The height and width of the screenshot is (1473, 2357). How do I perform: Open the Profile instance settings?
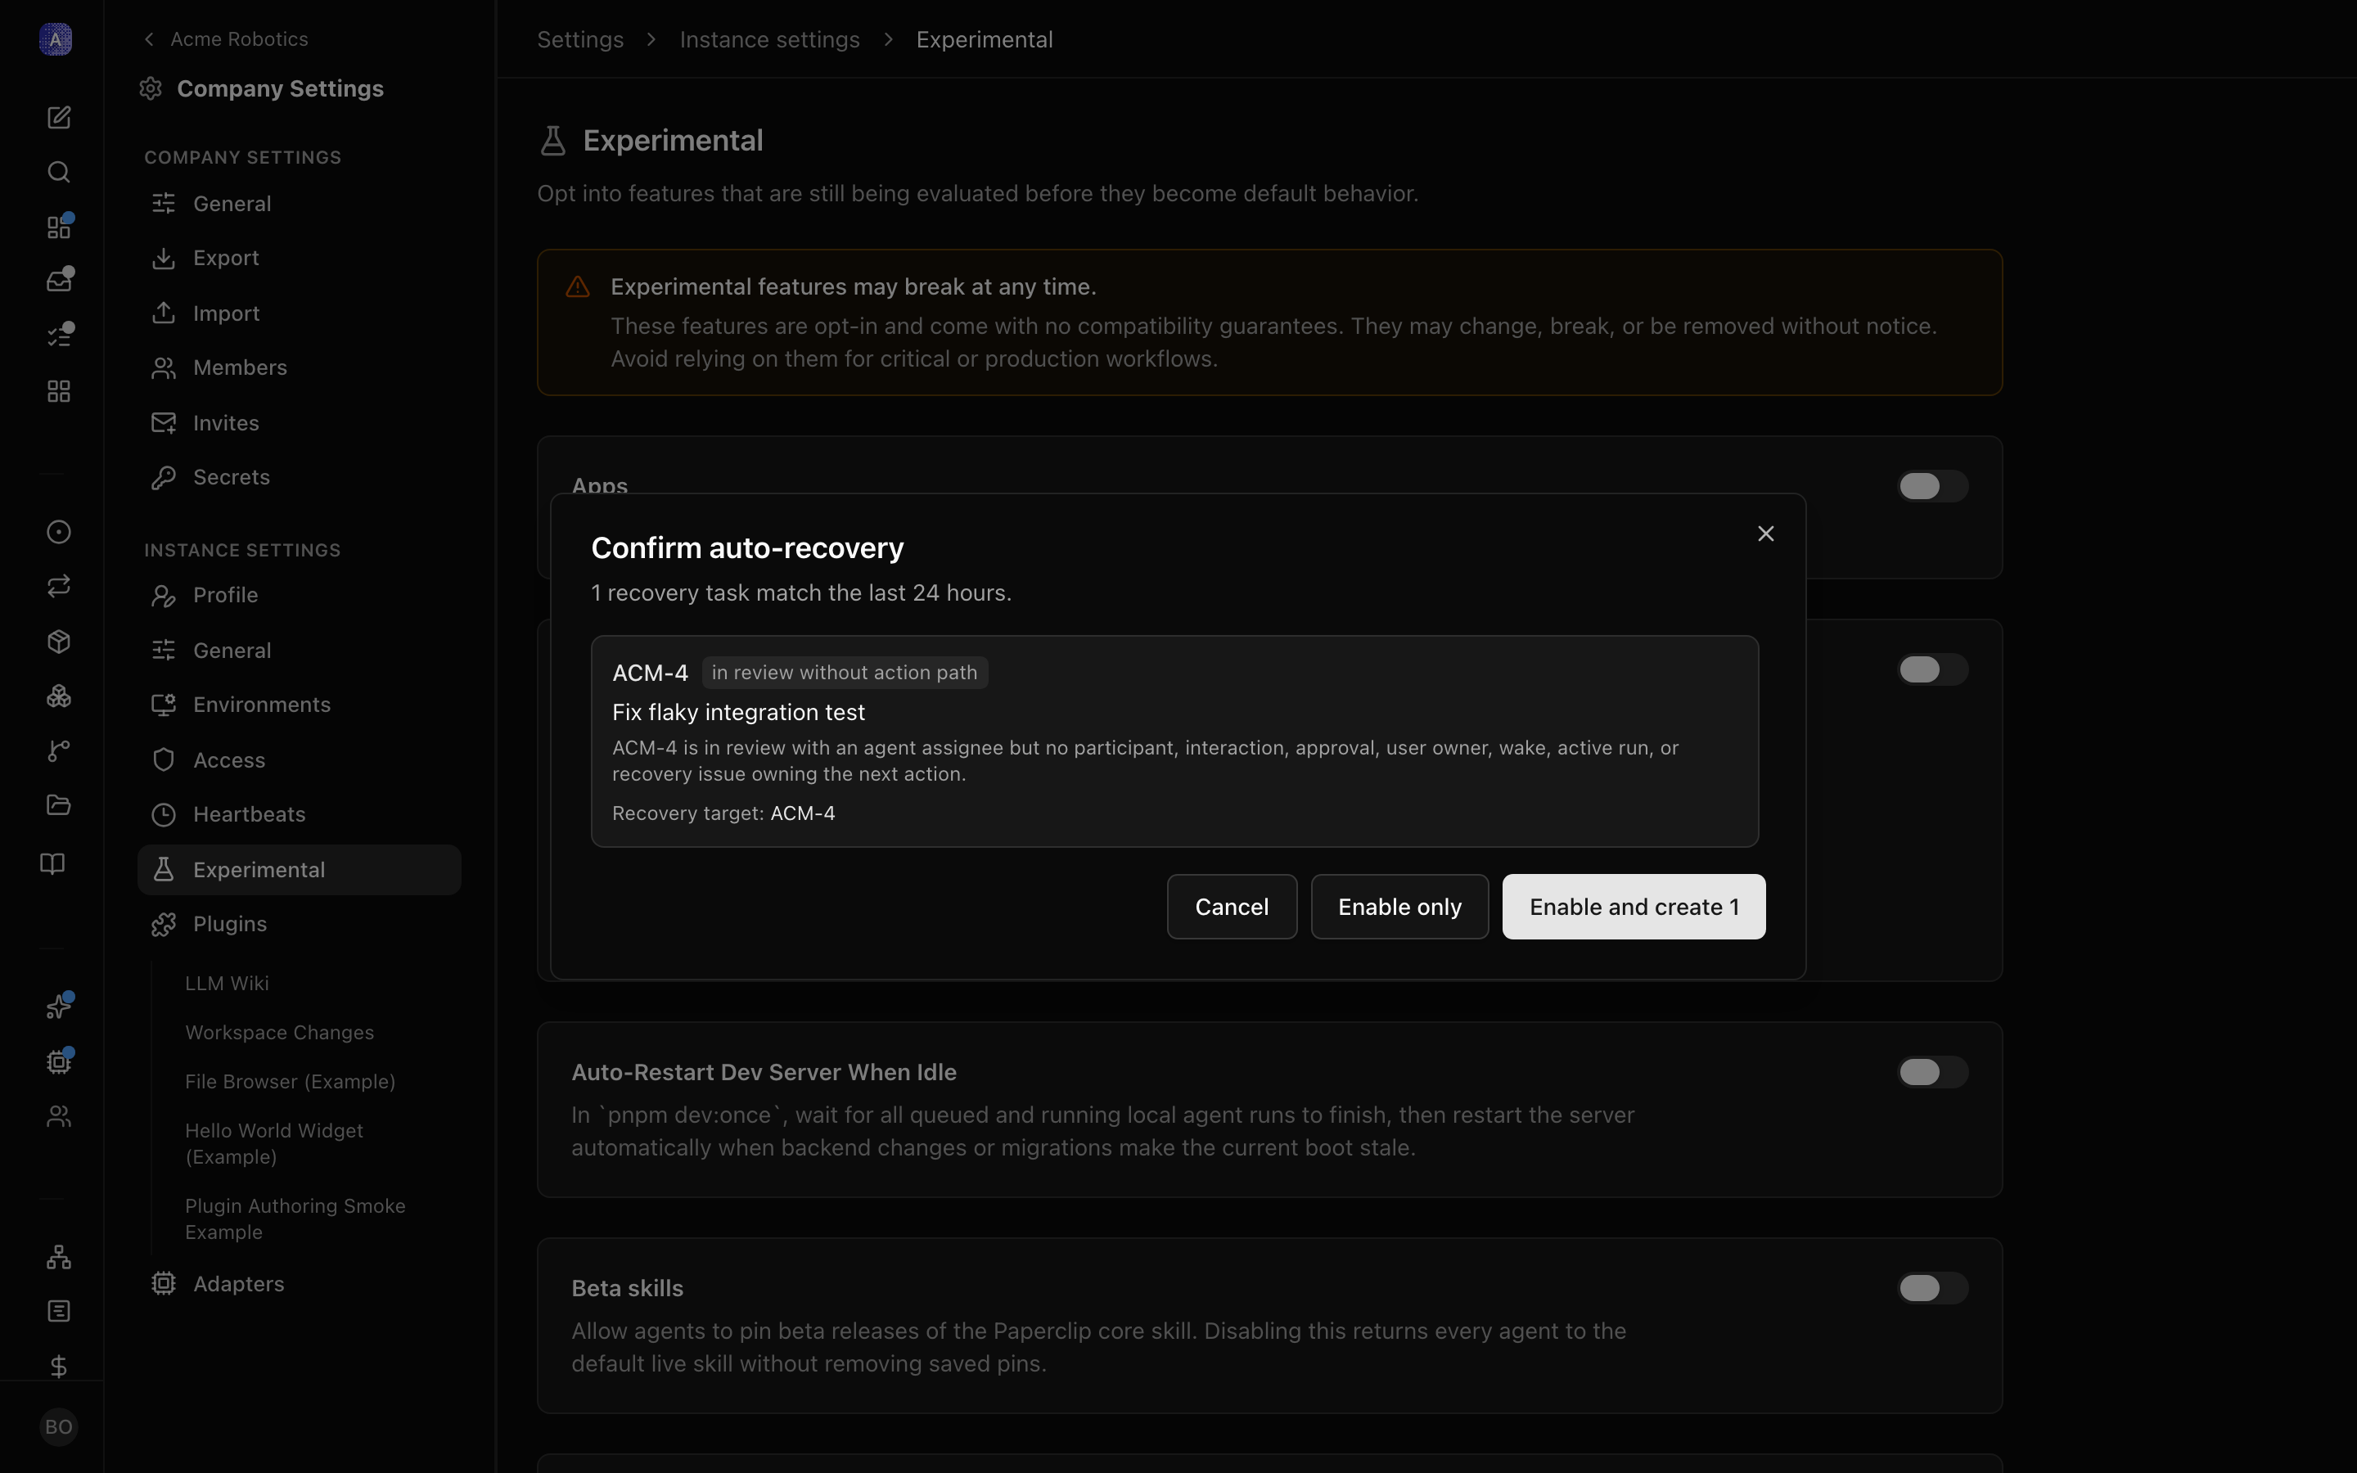tap(299, 595)
